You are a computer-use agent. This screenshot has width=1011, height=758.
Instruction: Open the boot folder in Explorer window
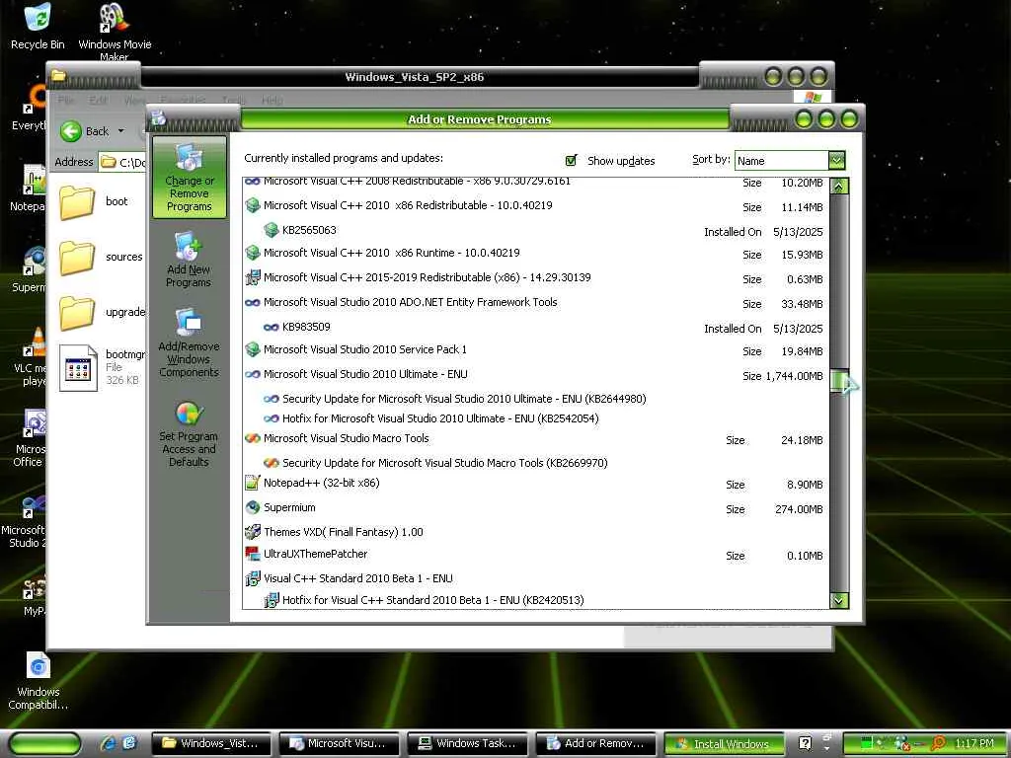tap(94, 201)
